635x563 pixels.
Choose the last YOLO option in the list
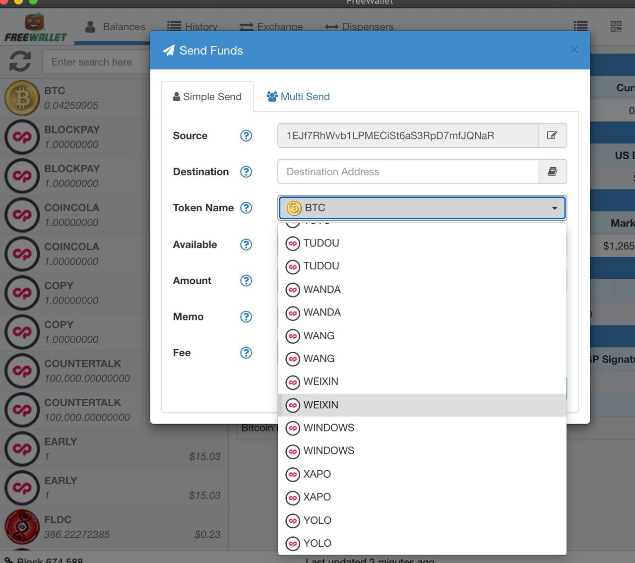click(x=422, y=544)
